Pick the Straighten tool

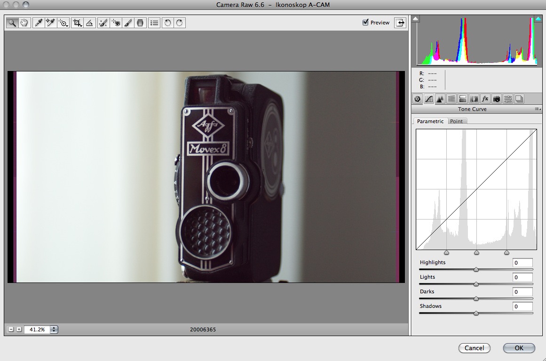89,23
